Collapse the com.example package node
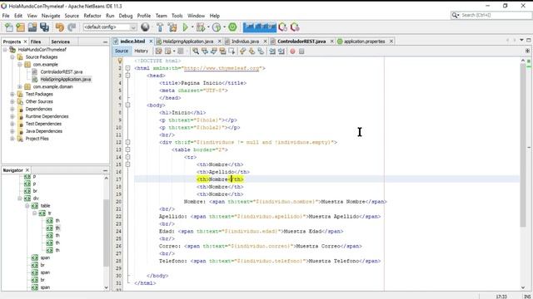This screenshot has height=299, width=533. [20, 65]
